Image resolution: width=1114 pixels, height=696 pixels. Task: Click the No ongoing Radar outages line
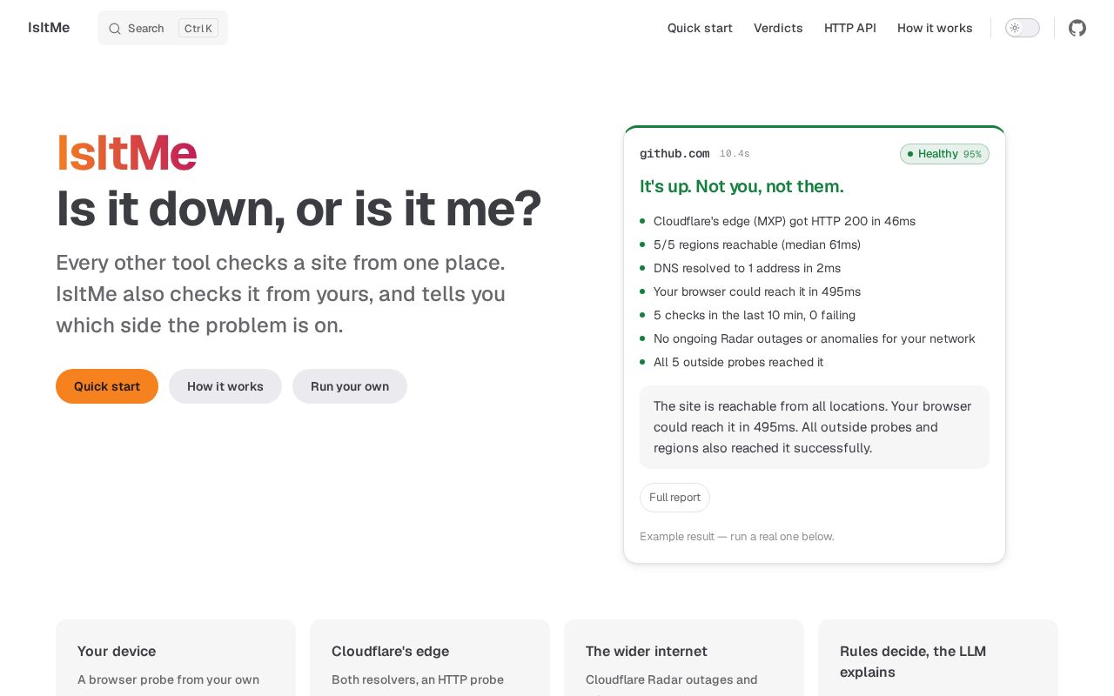(815, 338)
